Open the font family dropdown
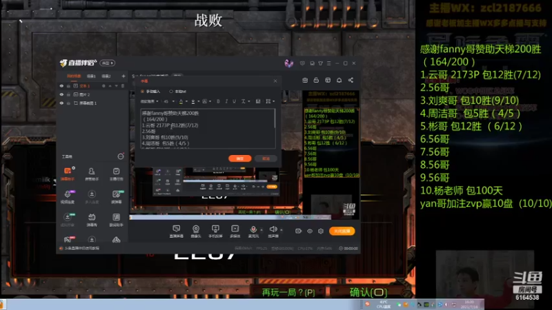Screen dimensions: 552x310 click(x=149, y=101)
